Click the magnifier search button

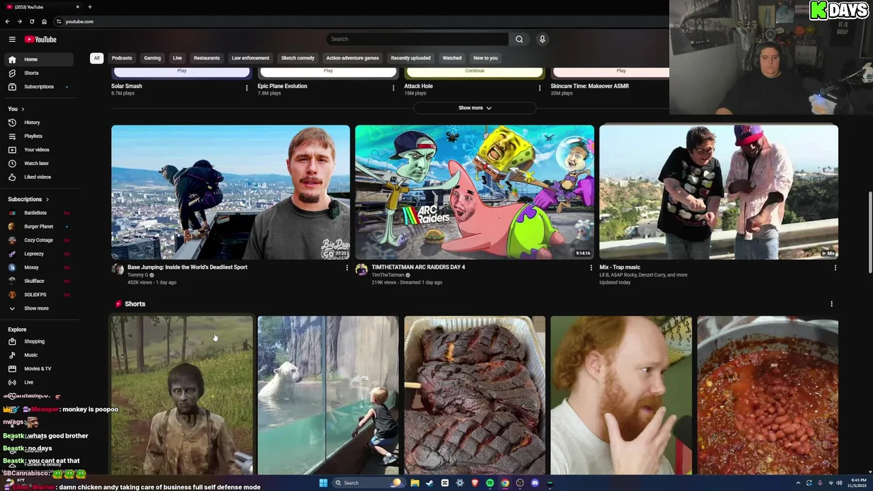pyautogui.click(x=519, y=39)
